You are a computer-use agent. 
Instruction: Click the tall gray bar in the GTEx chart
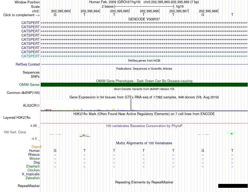pyautogui.click(x=131, y=105)
